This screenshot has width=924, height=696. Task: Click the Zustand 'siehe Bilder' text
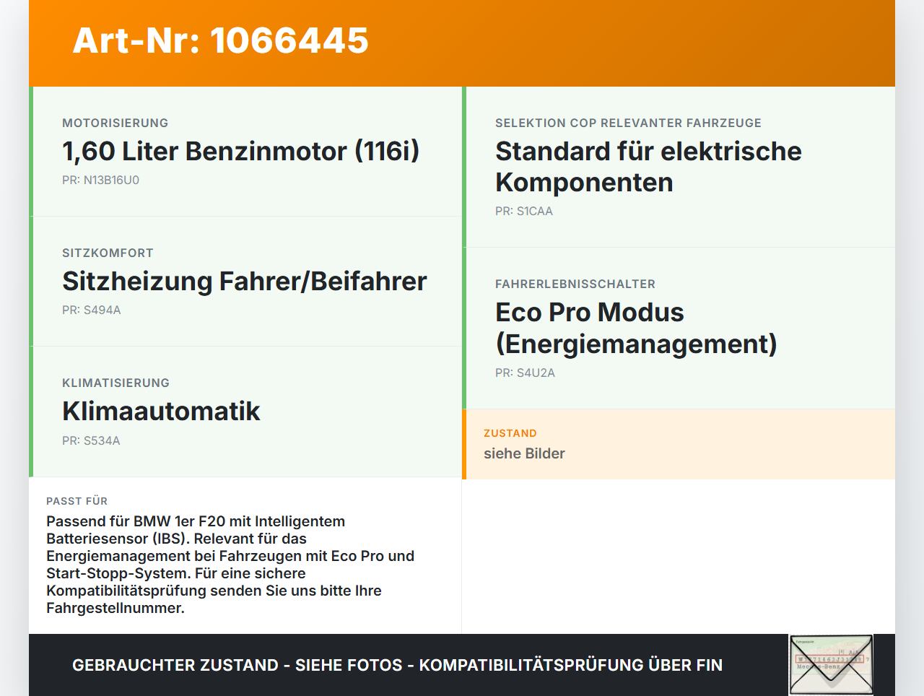pos(524,453)
